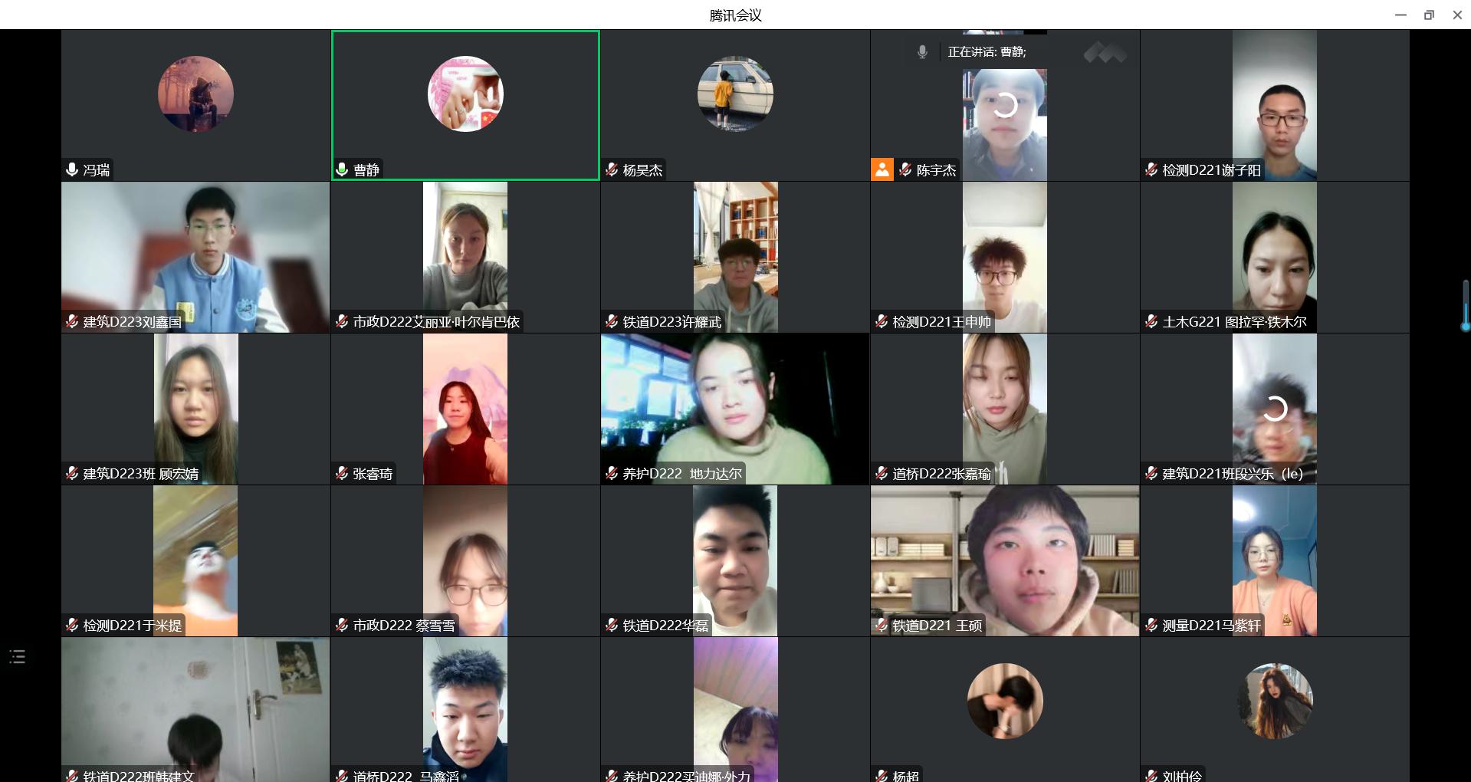Viewport: 1471px width, 782px height.
Task: Select the video tile of 建筑D223刘鑫国
Action: pos(195,257)
